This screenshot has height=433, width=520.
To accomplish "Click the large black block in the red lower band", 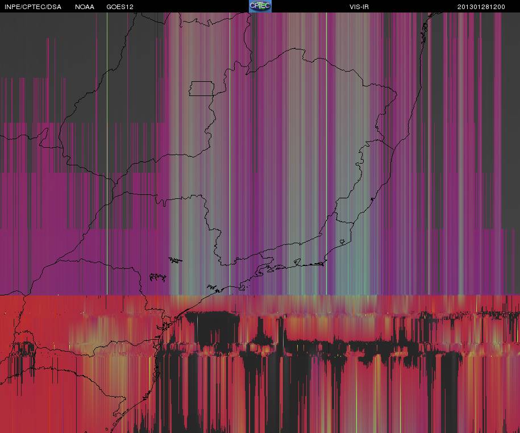I will 212,328.
